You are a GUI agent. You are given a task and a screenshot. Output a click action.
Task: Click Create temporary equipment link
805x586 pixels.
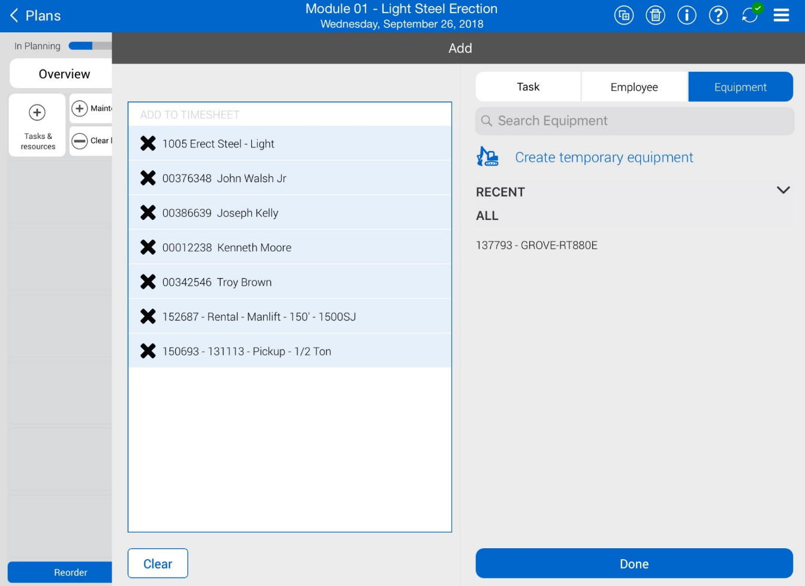tap(604, 158)
